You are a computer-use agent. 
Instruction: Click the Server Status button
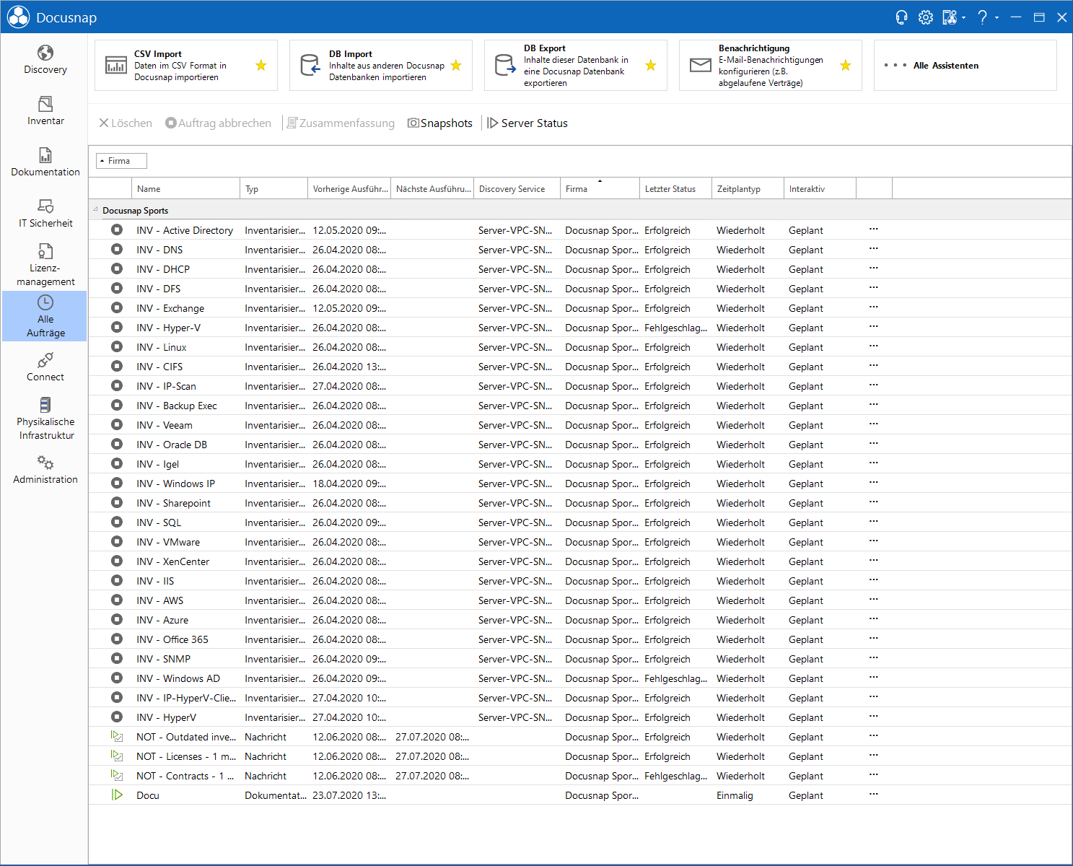pos(527,123)
